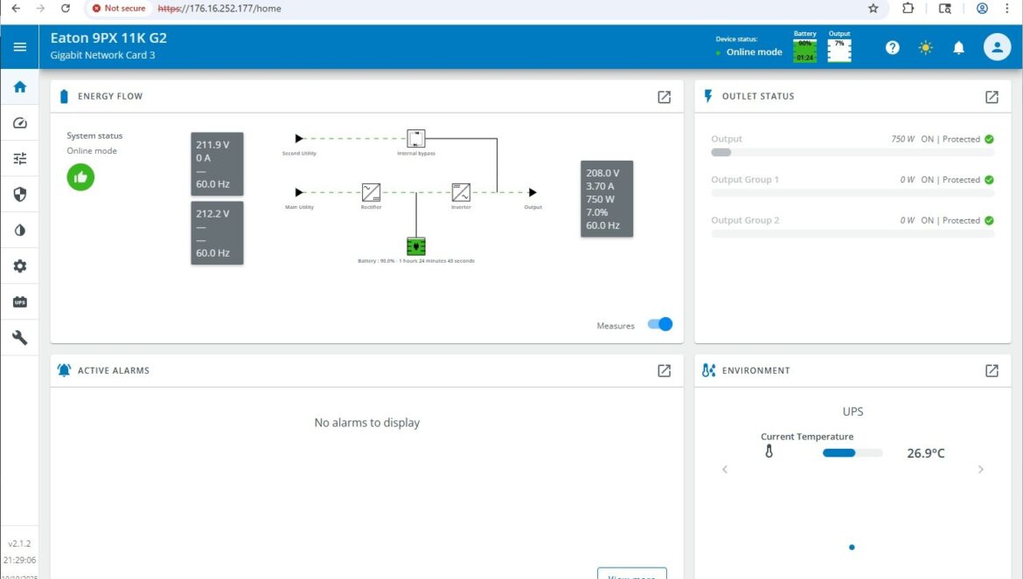Expand the Active Alarms panel
Screen dimensions: 1023x579
click(664, 370)
